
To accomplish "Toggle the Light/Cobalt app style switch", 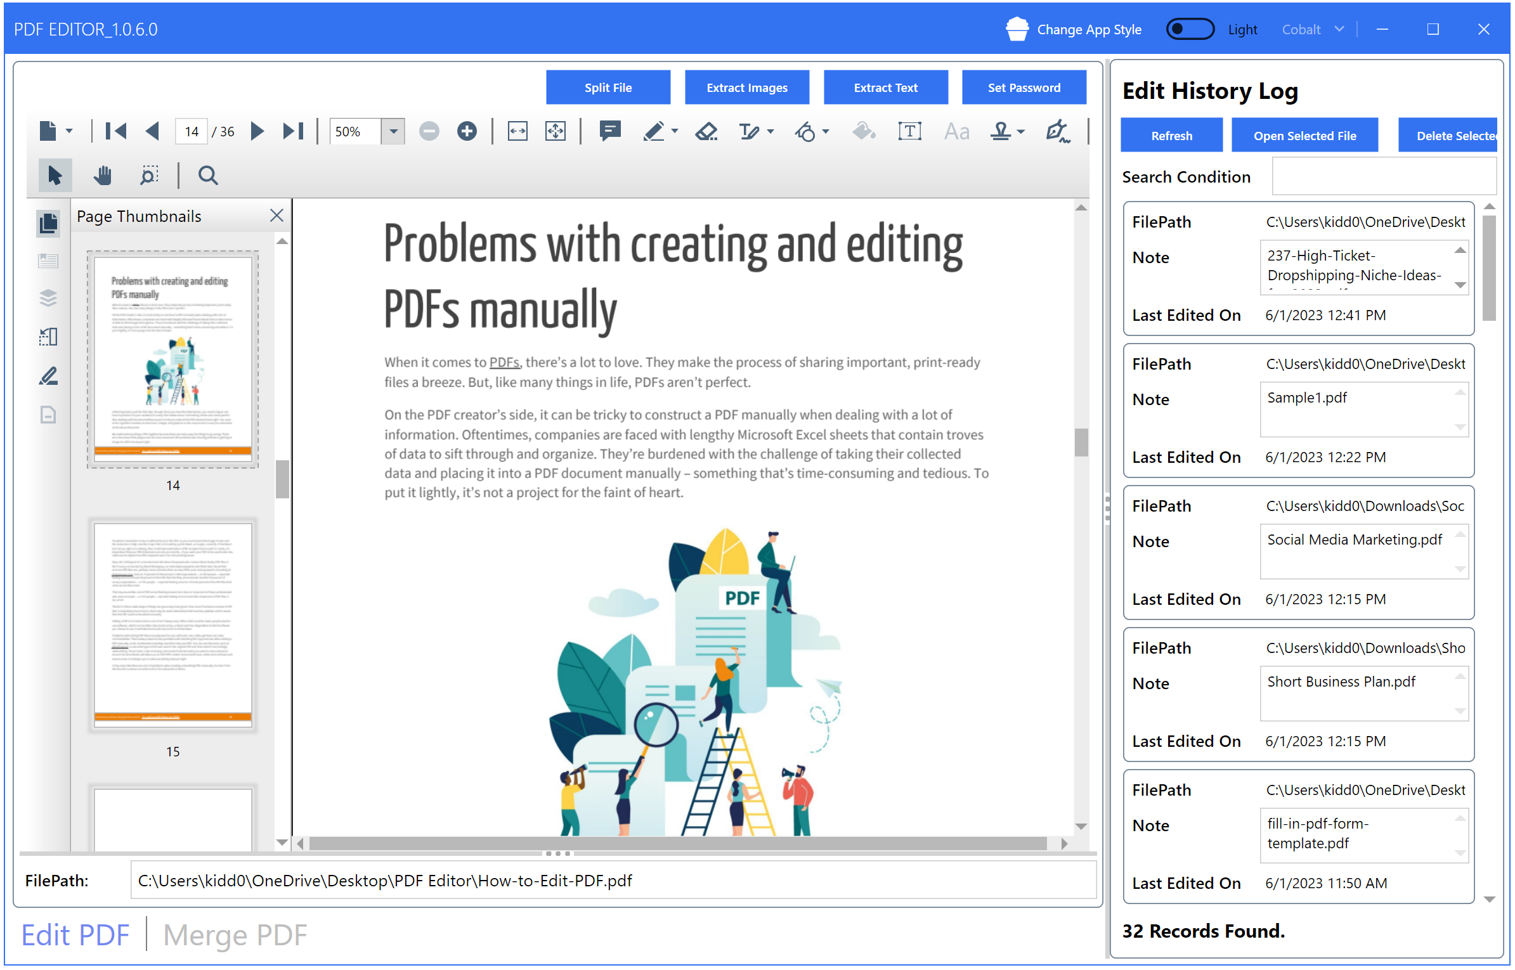I will (x=1192, y=30).
